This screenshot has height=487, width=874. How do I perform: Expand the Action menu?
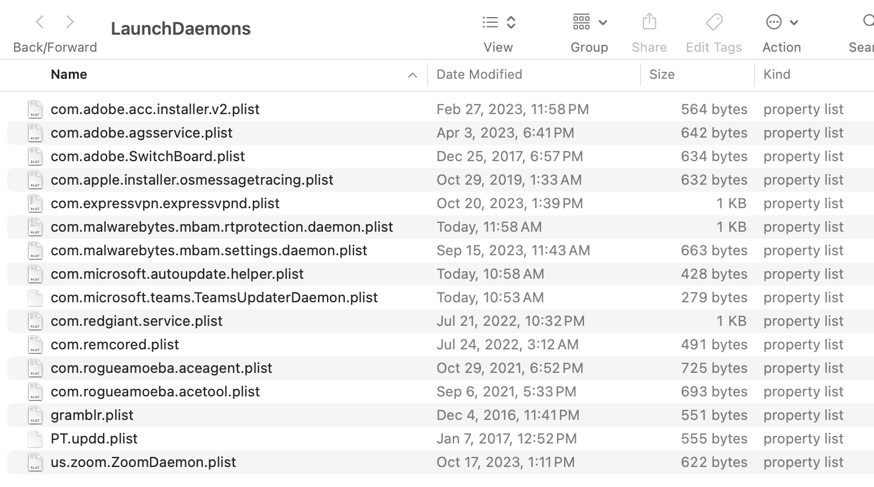coord(782,22)
